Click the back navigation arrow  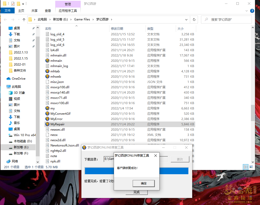[x=5, y=20]
